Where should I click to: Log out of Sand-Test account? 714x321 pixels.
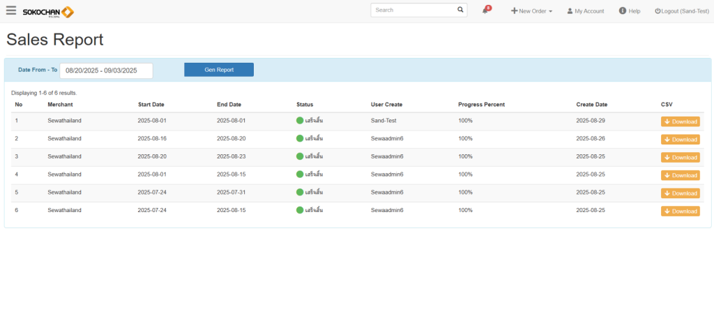click(x=681, y=11)
